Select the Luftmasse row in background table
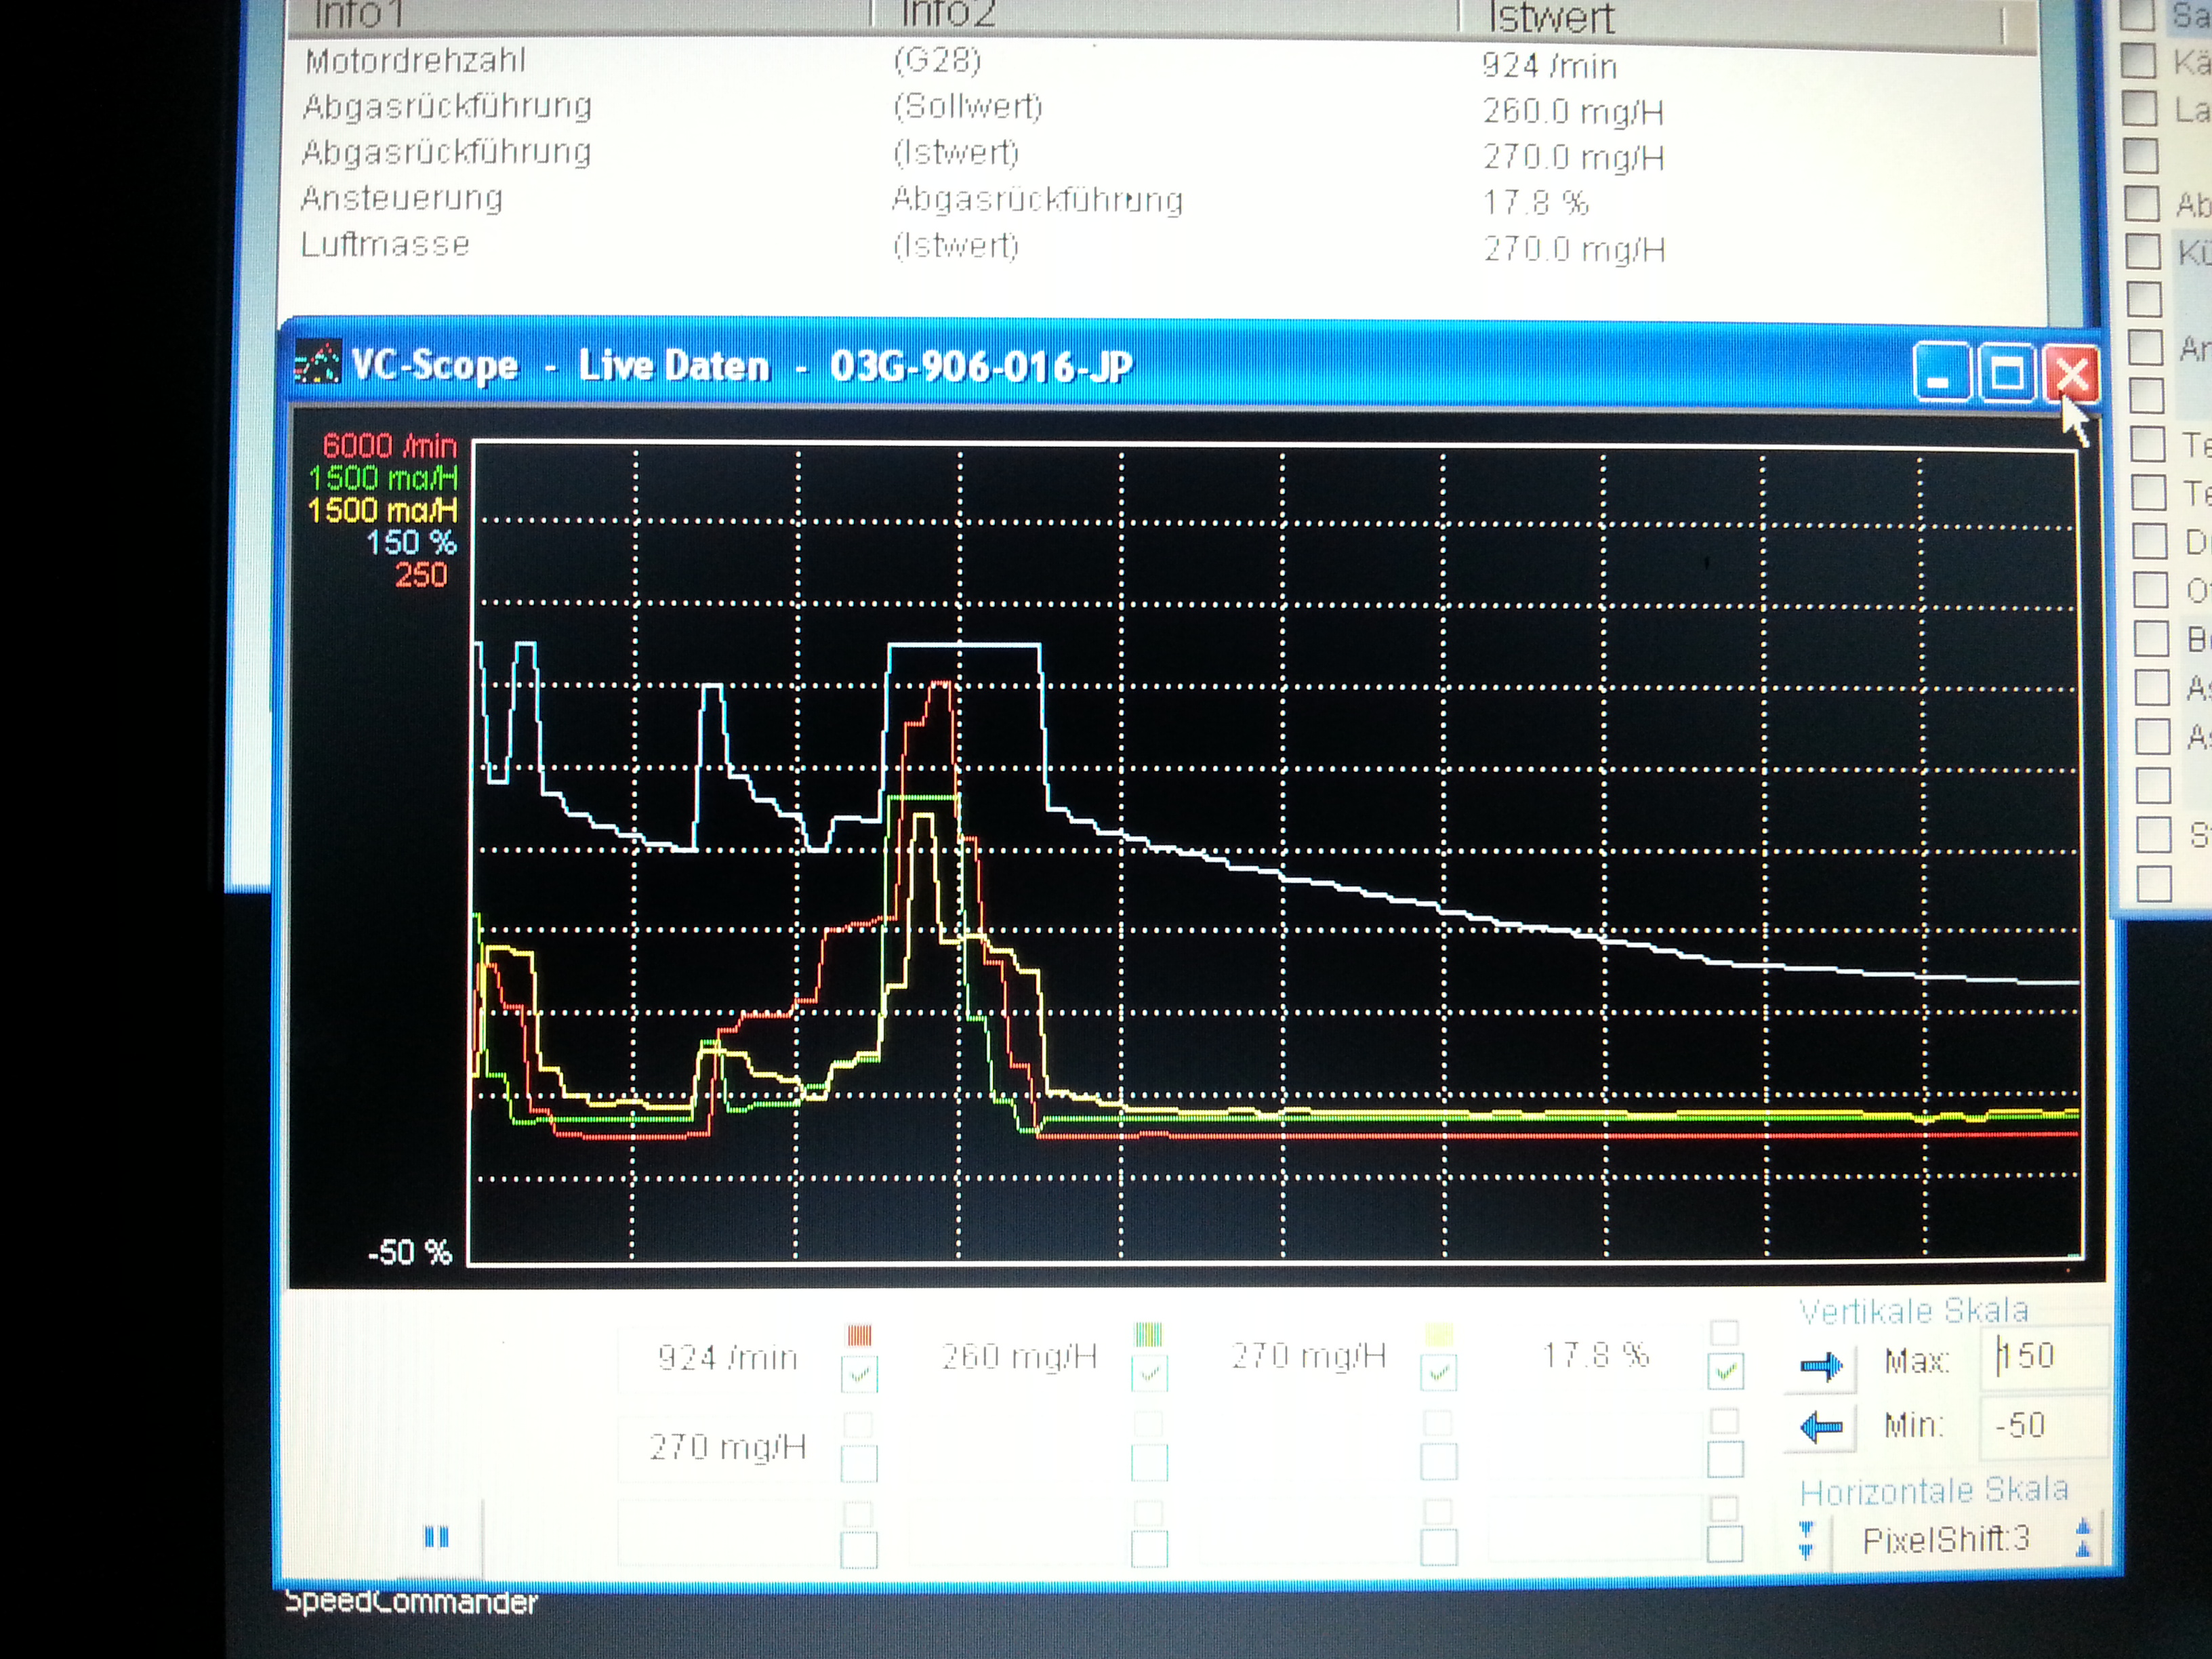The width and height of the screenshot is (2212, 1659). pos(1160,246)
